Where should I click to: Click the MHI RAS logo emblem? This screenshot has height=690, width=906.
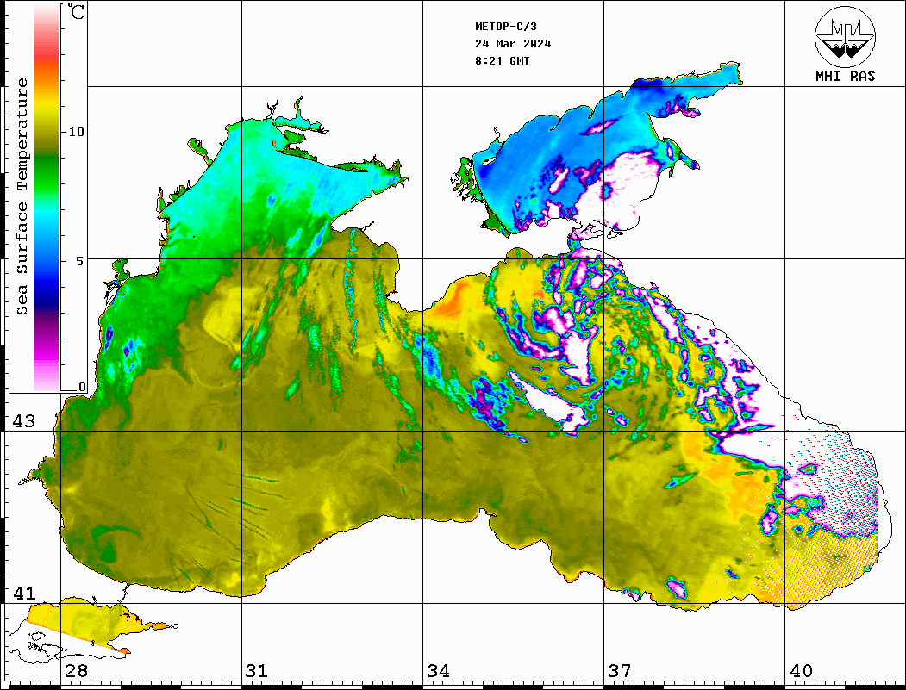click(x=845, y=36)
